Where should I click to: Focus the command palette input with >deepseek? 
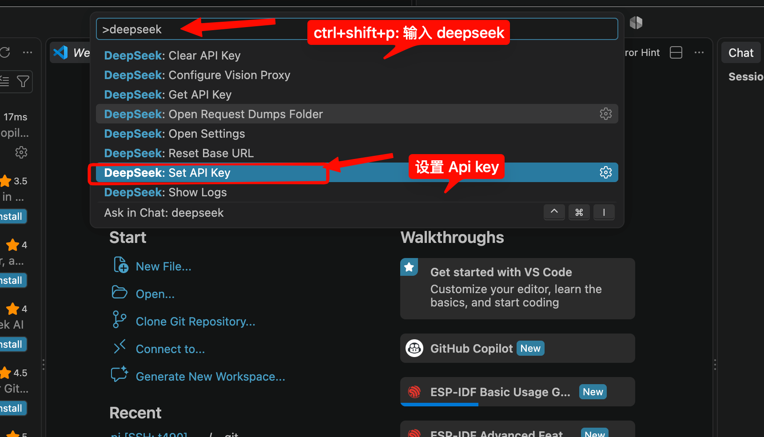[357, 29]
